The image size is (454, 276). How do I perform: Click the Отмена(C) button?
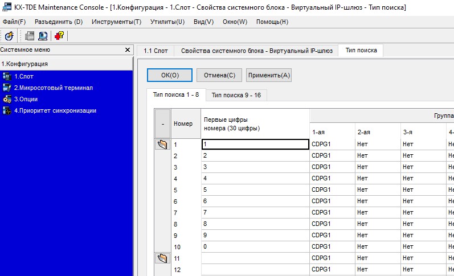[219, 75]
